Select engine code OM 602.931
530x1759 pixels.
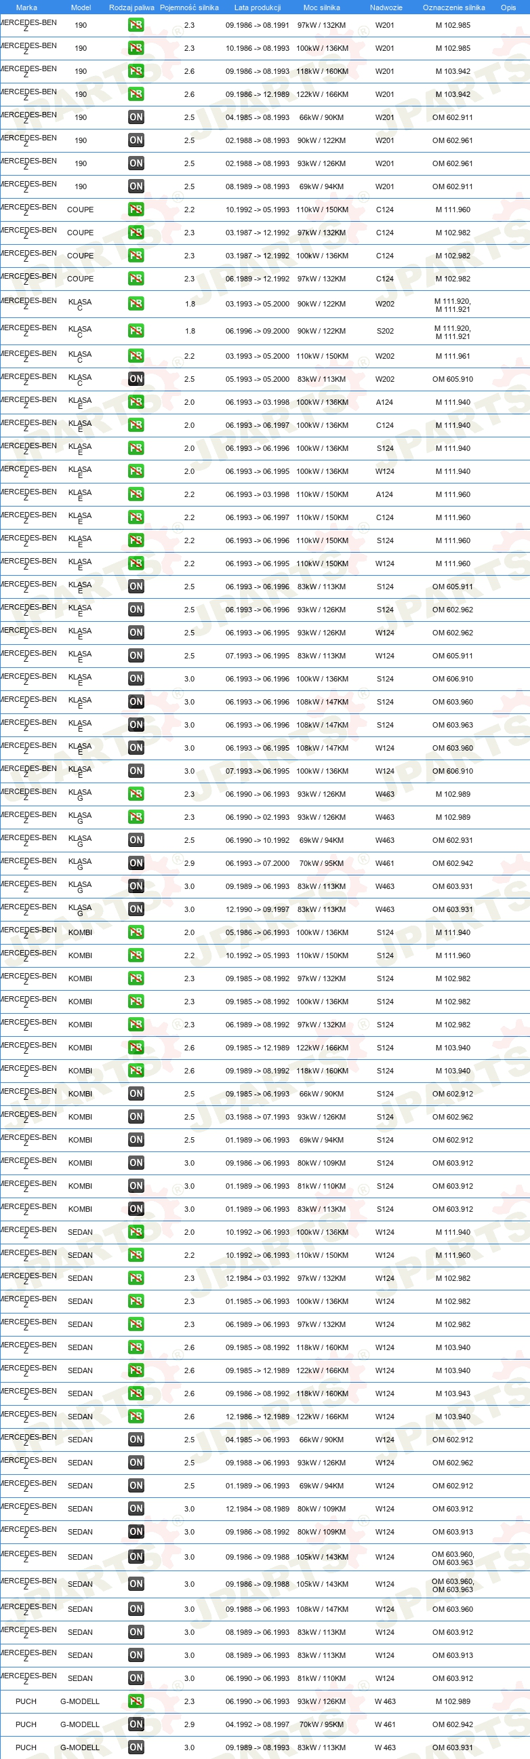(453, 841)
